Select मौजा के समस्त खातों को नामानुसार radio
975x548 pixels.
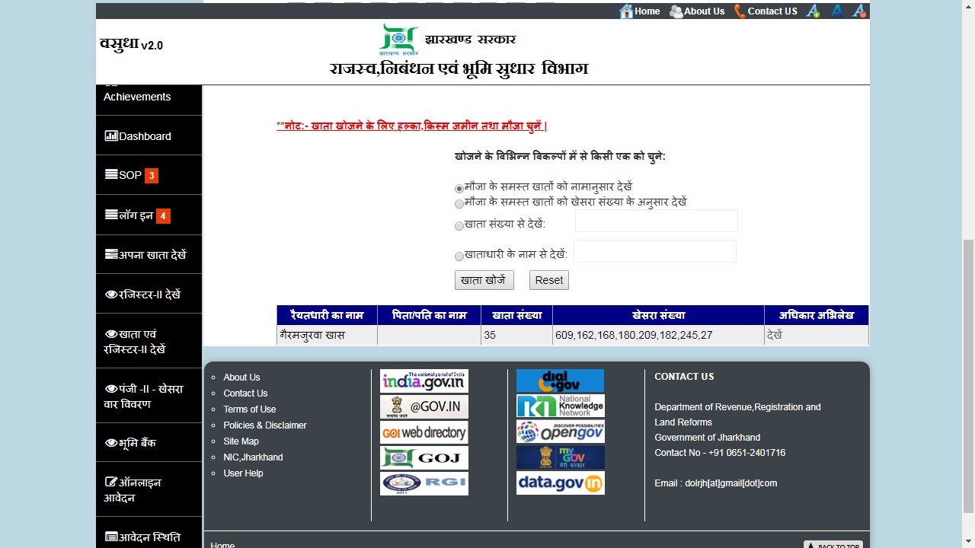(459, 188)
